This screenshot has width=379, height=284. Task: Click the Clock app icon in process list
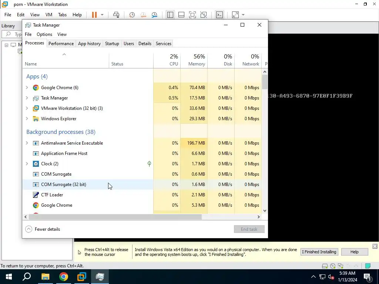pyautogui.click(x=36, y=164)
